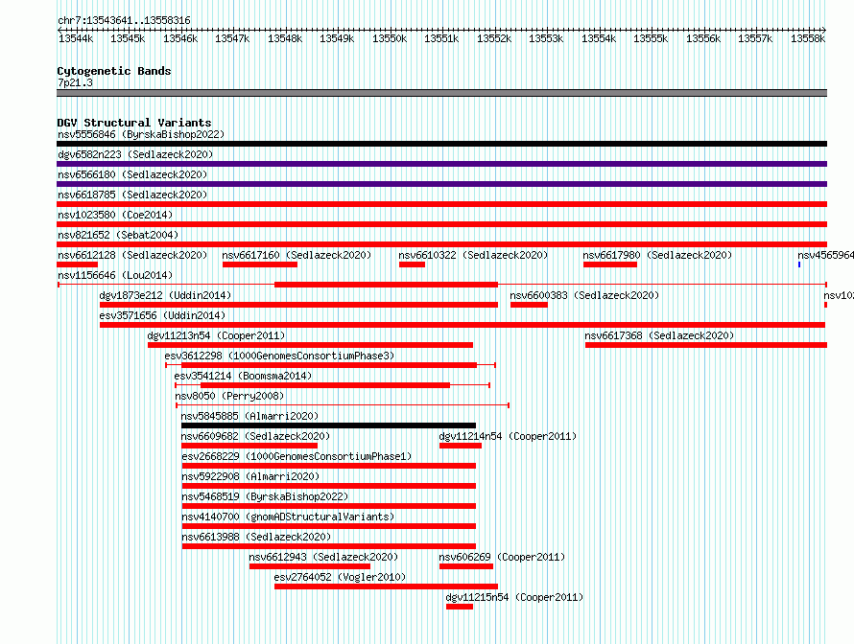Viewport: 854px width, 644px height.
Task: Open dgv1873e212 (Uddin2014) variant
Action: [x=165, y=295]
